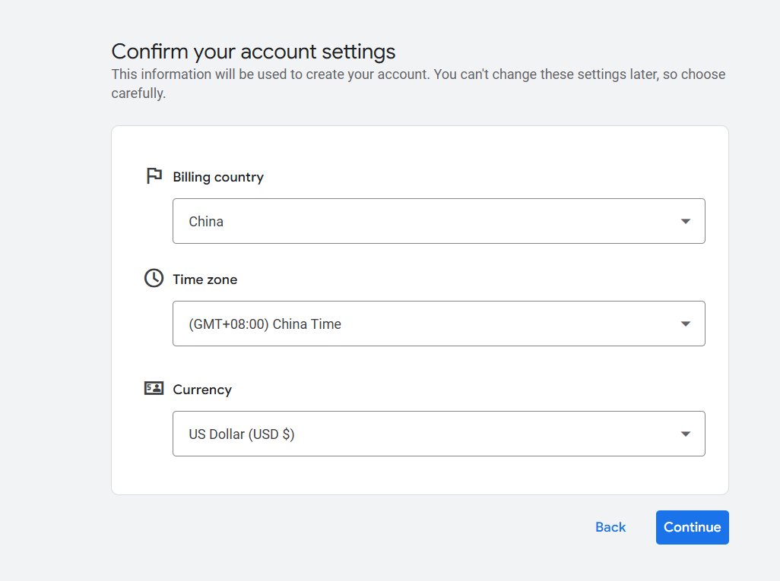Click the "US Dollar (USD $)" value text

(241, 434)
